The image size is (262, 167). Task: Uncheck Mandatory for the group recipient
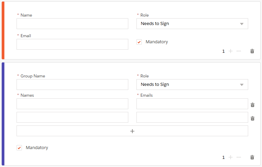pos(19,148)
